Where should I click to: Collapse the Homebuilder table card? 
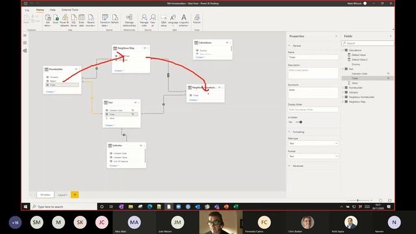51,92
